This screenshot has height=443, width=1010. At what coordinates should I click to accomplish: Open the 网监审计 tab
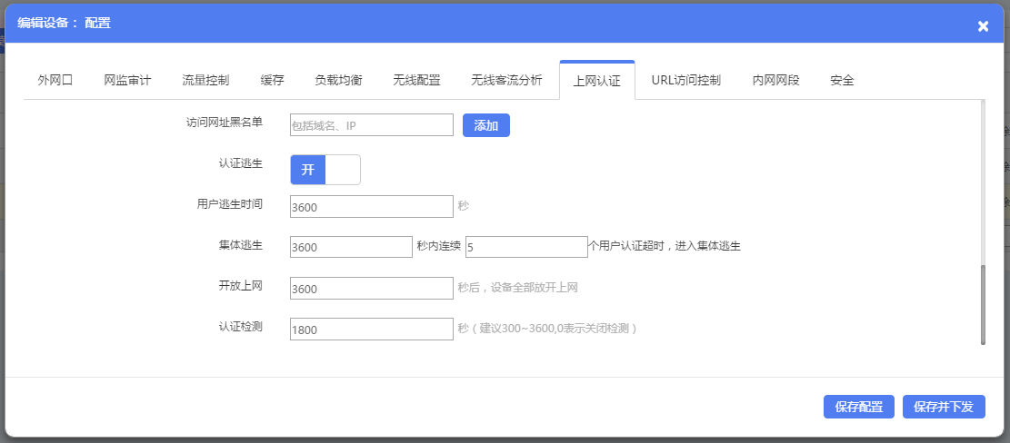click(x=127, y=80)
